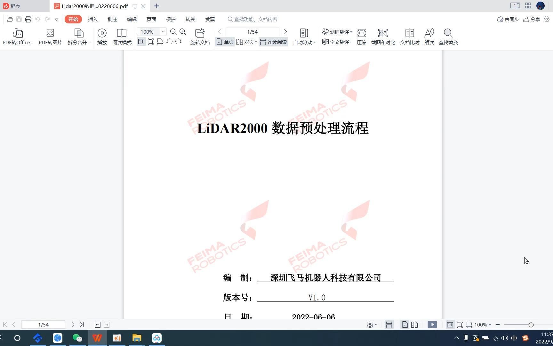This screenshot has height=346, width=553.
Task: Start 朗读 read aloud
Action: click(x=429, y=37)
